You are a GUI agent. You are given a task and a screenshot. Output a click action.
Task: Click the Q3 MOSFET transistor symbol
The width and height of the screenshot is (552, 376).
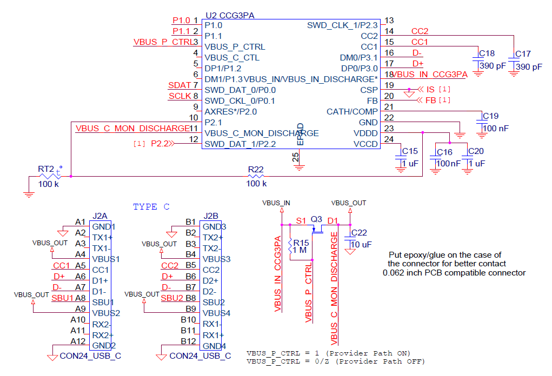[x=316, y=228]
